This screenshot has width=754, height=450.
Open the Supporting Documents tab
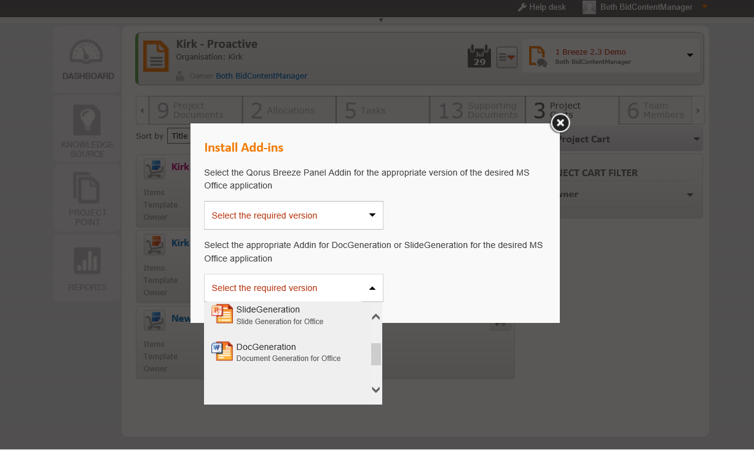(477, 111)
